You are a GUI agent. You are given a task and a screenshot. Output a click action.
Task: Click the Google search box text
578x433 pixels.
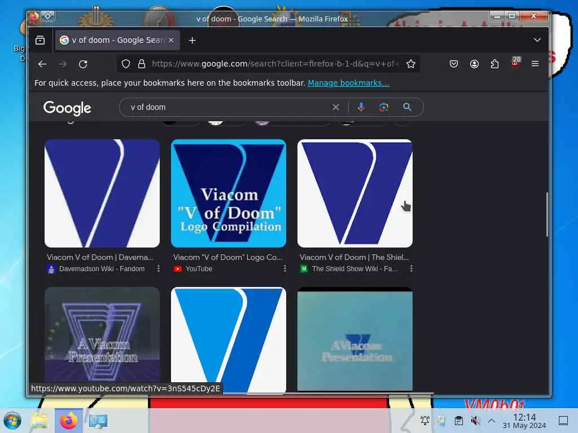click(148, 107)
